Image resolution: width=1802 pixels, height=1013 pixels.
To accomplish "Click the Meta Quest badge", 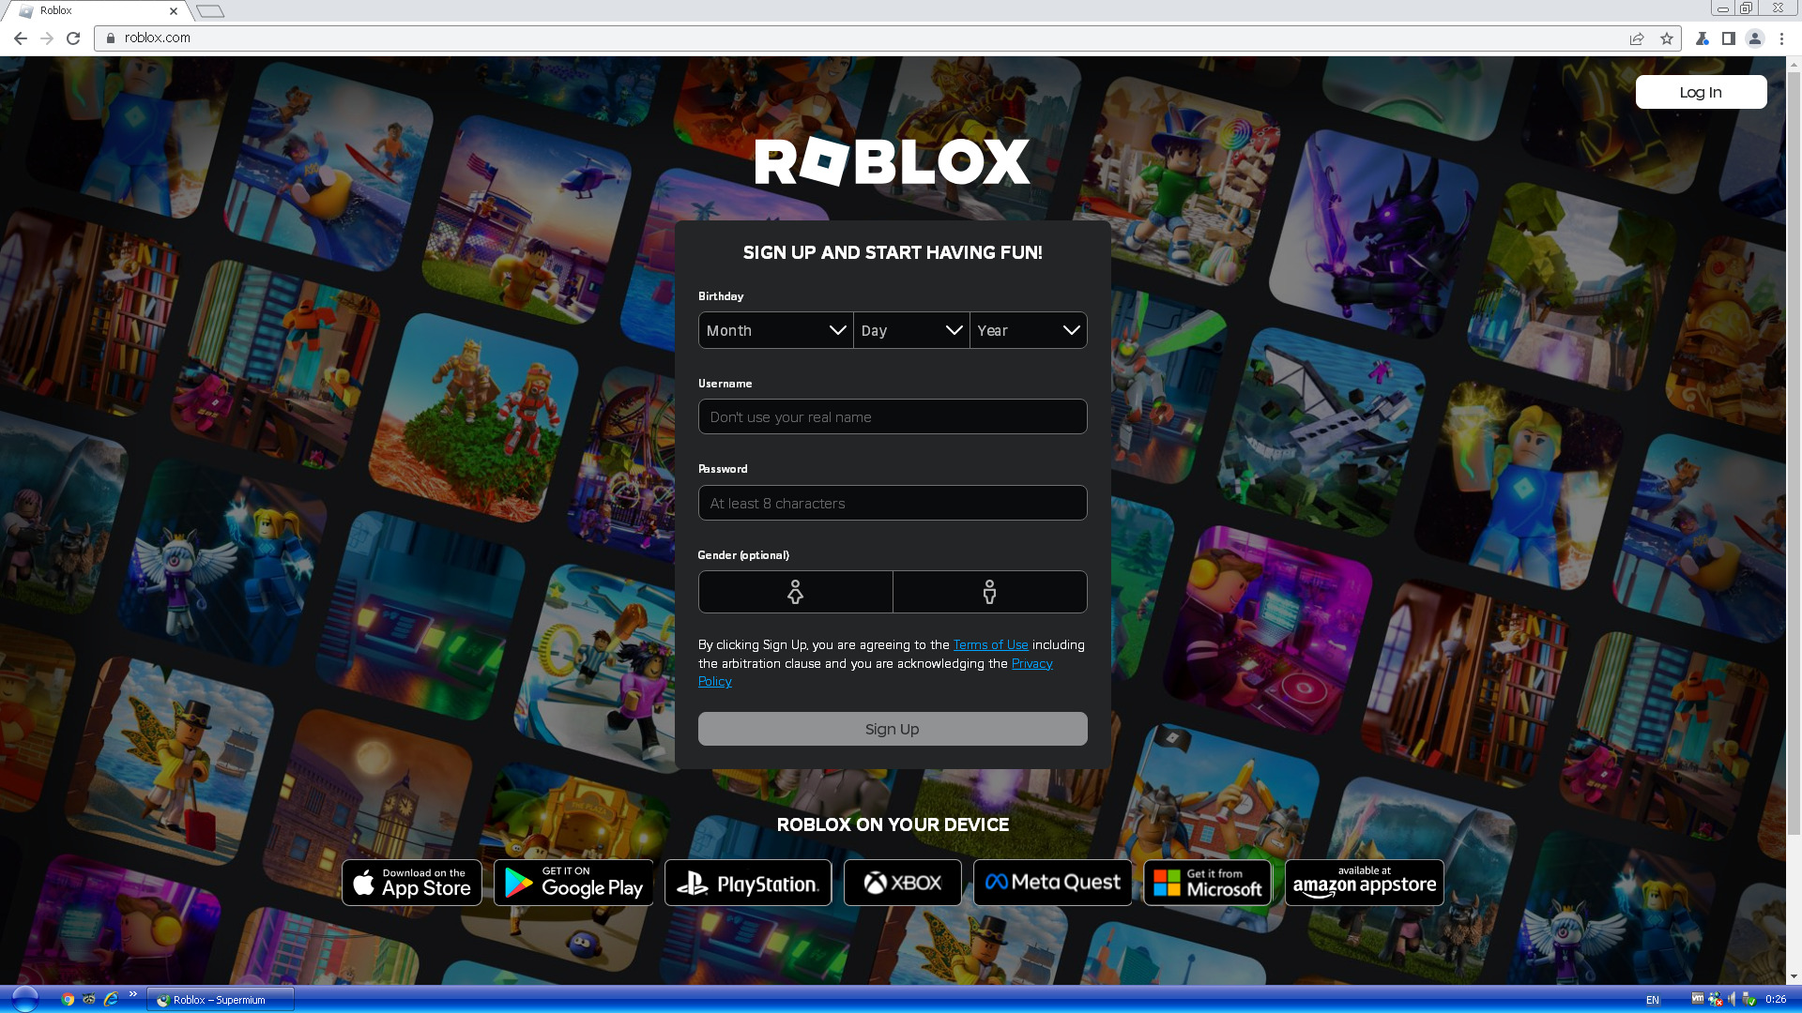I will tap(1052, 883).
